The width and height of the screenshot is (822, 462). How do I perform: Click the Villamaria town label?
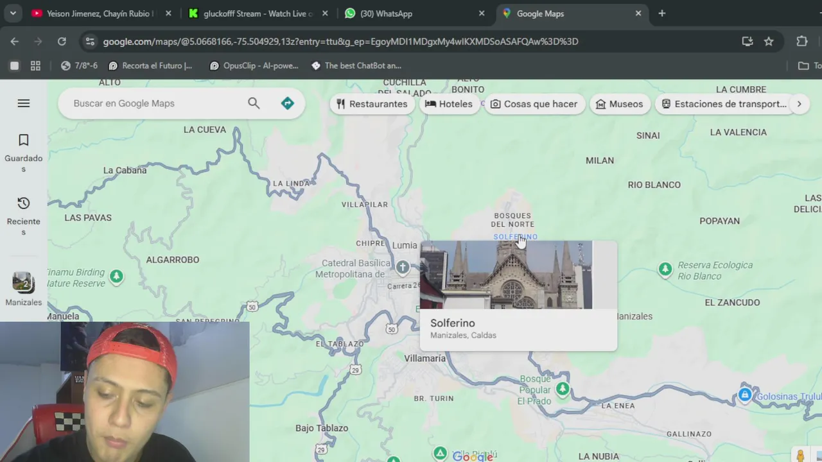tap(424, 359)
